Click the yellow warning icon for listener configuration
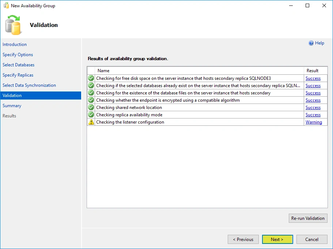333x249 pixels. click(x=91, y=122)
